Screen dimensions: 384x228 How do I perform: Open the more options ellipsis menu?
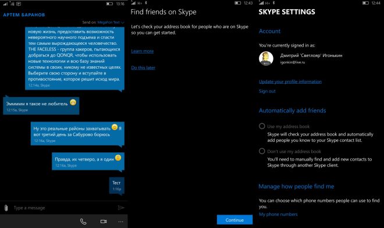tap(121, 222)
